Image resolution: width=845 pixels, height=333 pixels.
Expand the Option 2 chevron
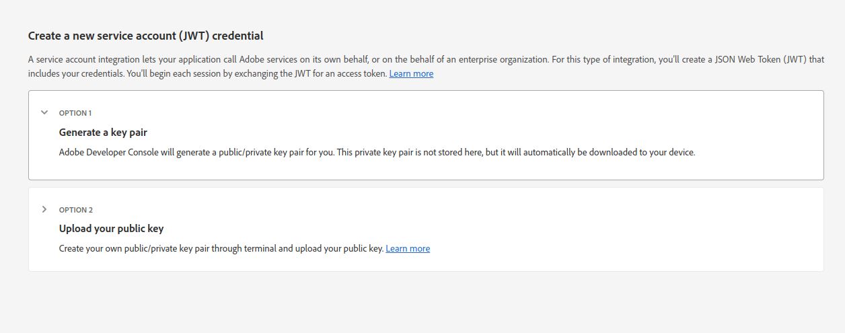(x=44, y=209)
